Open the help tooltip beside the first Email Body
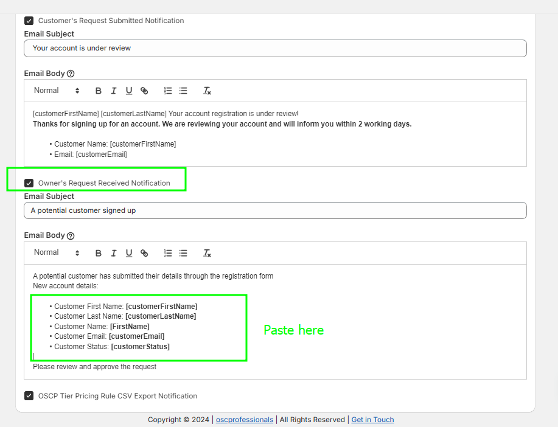Screen dimensions: 558x427 point(72,73)
